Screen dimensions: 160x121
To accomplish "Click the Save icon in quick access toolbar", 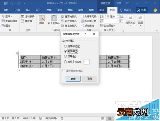I will (6, 4).
